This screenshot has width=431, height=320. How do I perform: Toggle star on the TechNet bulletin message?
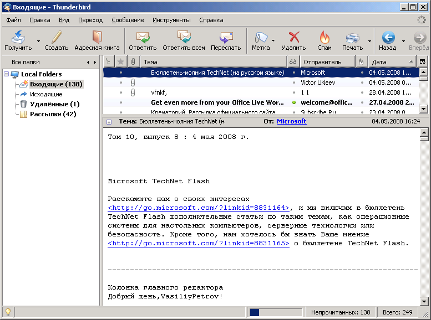point(121,73)
